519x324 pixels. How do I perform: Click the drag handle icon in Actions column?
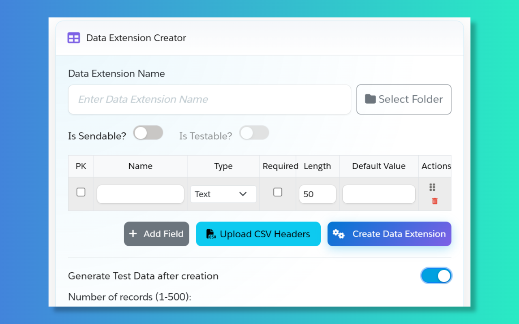click(x=432, y=187)
